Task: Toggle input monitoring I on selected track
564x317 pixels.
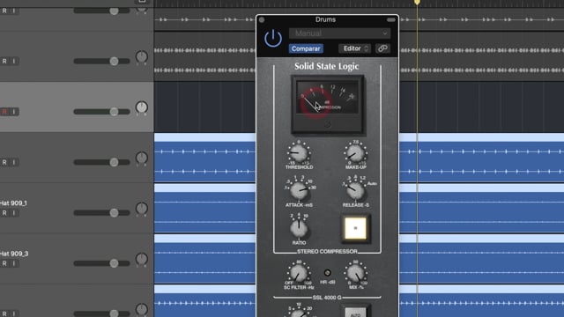Action: pyautogui.click(x=14, y=112)
